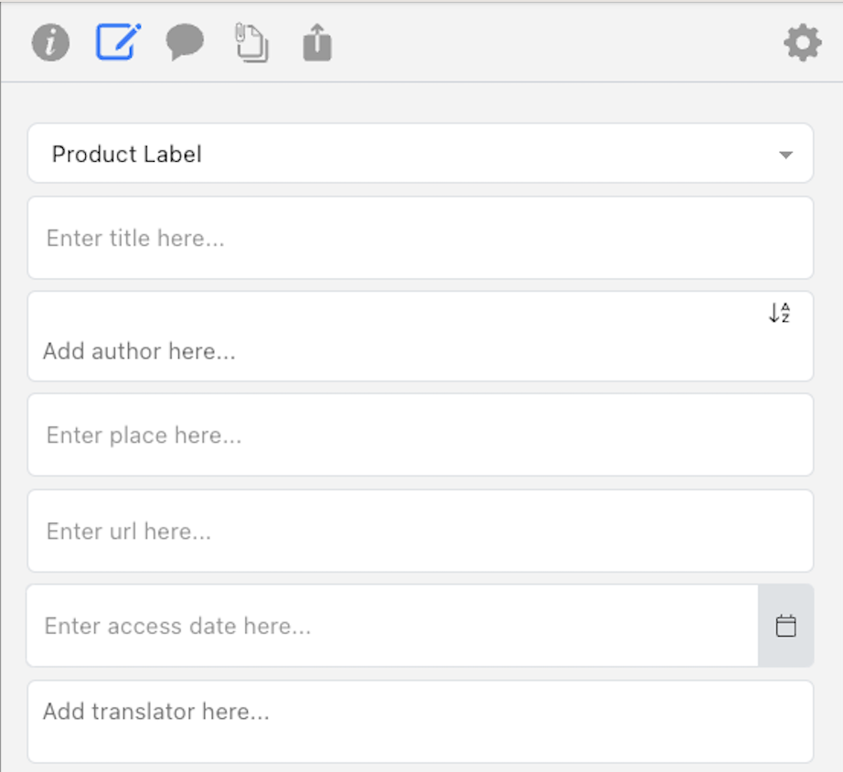The height and width of the screenshot is (772, 843).
Task: Sort authors with the A-Z icon
Action: click(780, 313)
